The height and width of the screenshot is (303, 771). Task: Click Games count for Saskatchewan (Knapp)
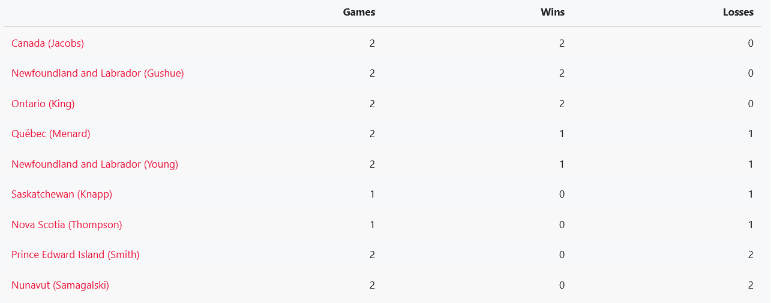(x=372, y=194)
